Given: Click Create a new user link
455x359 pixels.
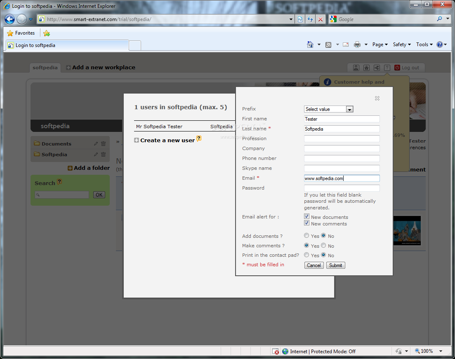Looking at the screenshot, I should click(x=167, y=141).
